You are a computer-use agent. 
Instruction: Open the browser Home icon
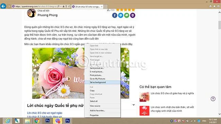[210, 6]
